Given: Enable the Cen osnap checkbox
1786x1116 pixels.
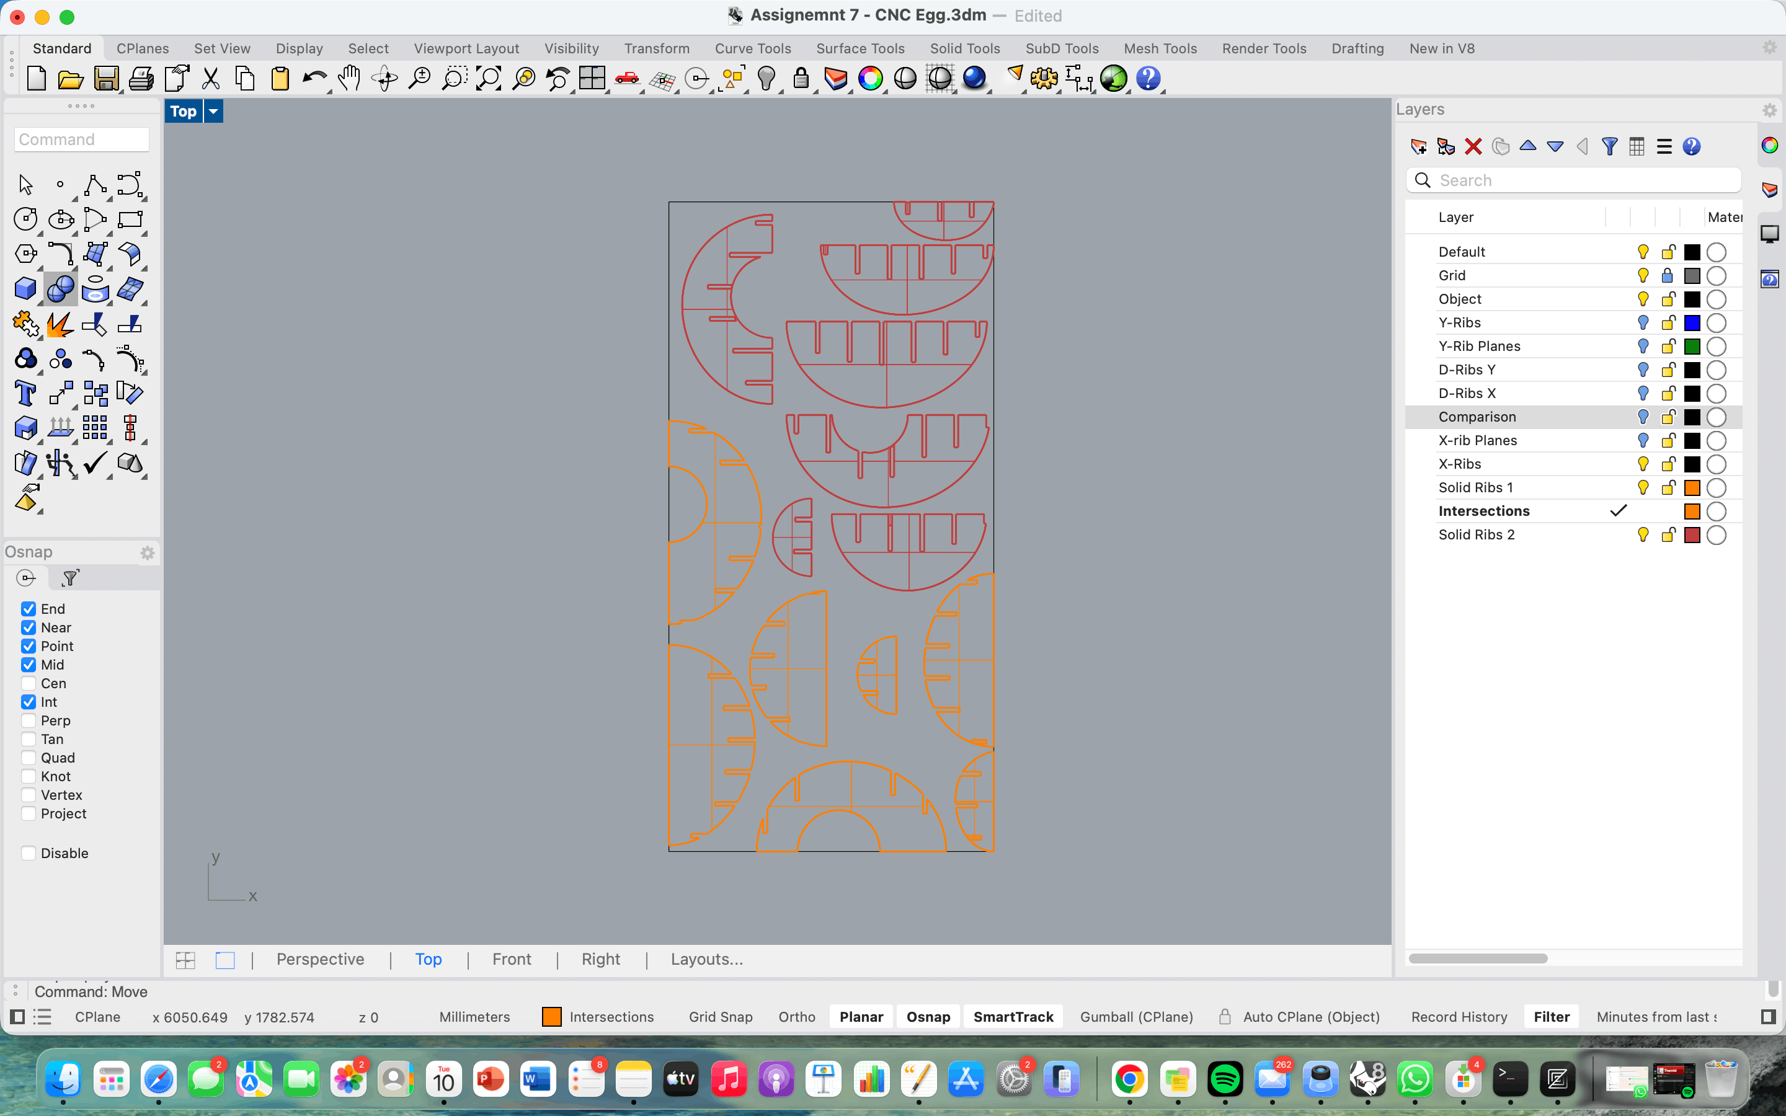Looking at the screenshot, I should (x=29, y=683).
